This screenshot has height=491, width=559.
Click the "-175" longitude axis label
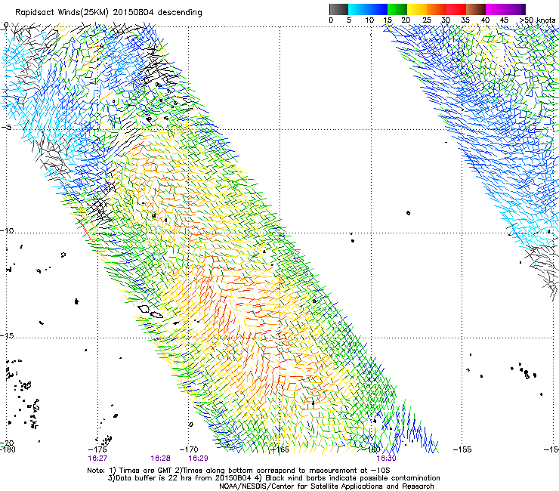(x=97, y=449)
